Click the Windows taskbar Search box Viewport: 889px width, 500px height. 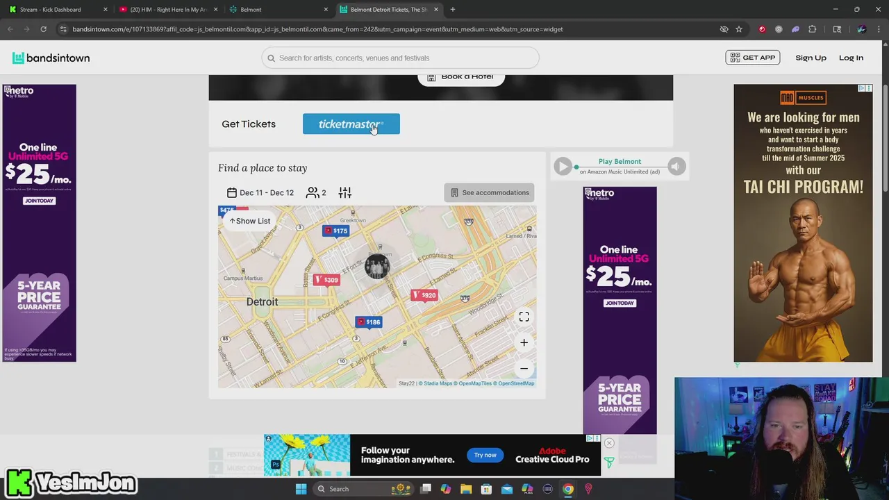point(363,489)
